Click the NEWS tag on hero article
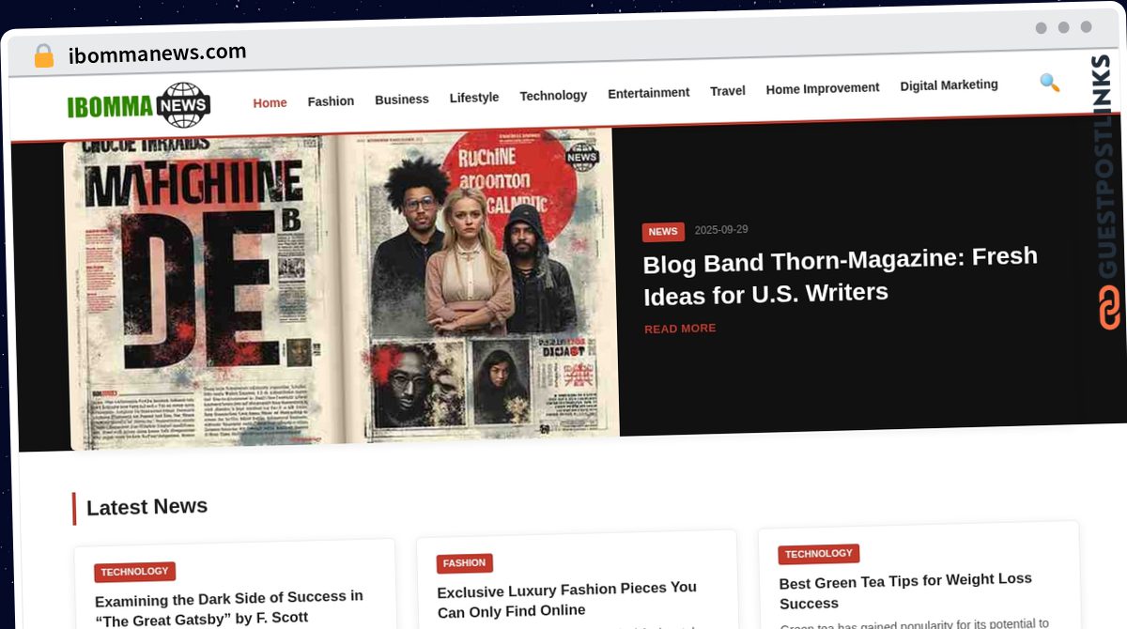1127x629 pixels. tap(663, 232)
